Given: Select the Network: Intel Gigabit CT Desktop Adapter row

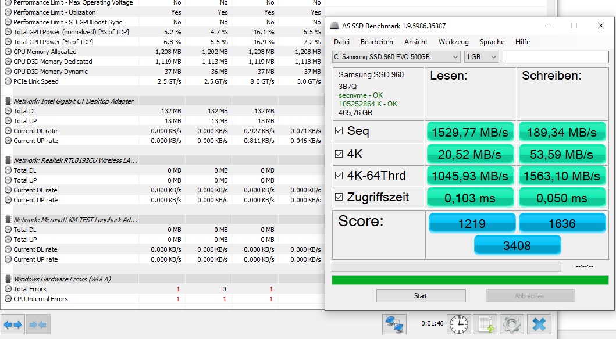Looking at the screenshot, I should [163, 101].
